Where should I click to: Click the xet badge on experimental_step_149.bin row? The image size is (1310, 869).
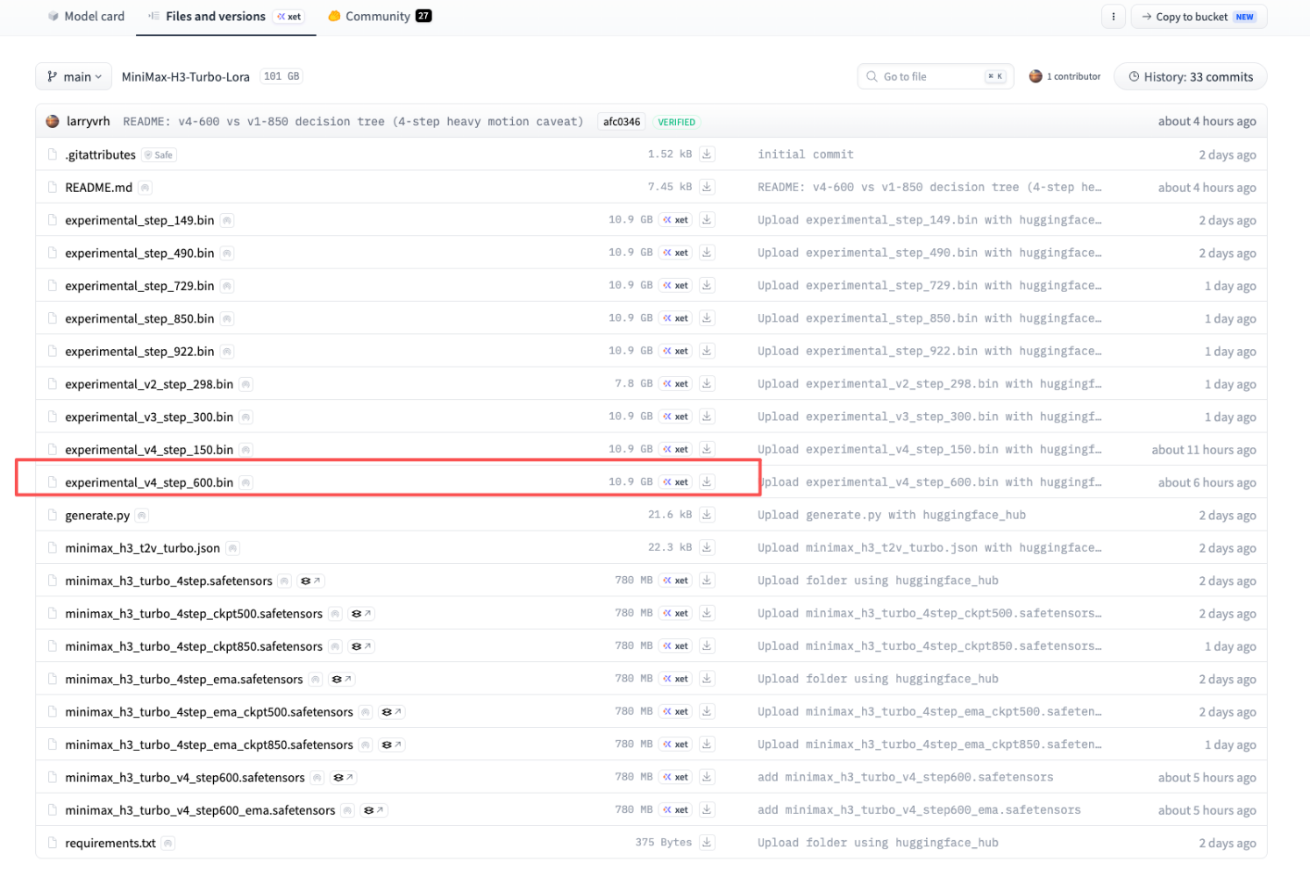tap(675, 220)
